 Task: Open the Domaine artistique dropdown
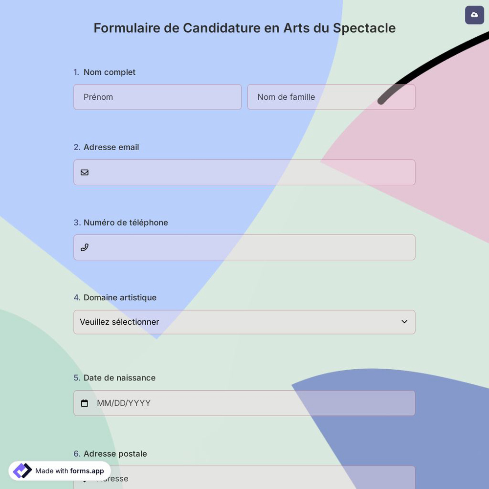[244, 322]
